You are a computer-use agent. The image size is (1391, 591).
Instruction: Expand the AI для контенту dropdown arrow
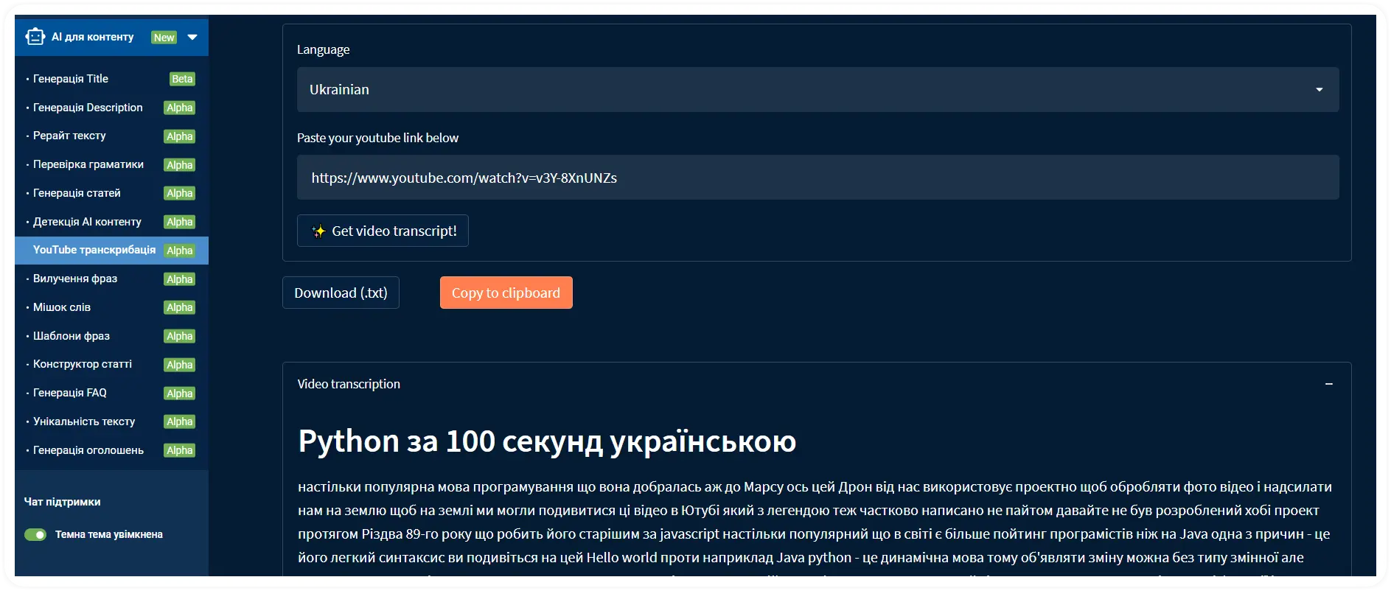coord(192,37)
